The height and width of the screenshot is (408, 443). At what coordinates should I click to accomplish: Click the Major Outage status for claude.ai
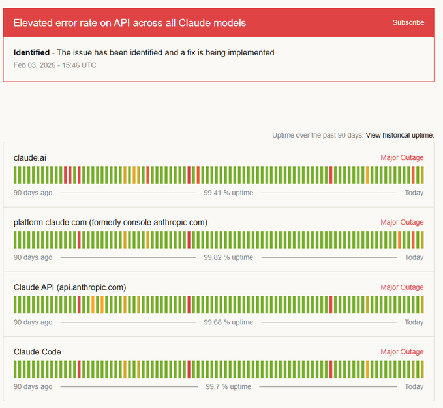pyautogui.click(x=402, y=157)
